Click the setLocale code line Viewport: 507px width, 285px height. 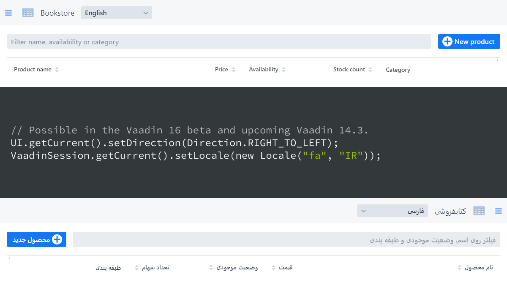point(196,156)
